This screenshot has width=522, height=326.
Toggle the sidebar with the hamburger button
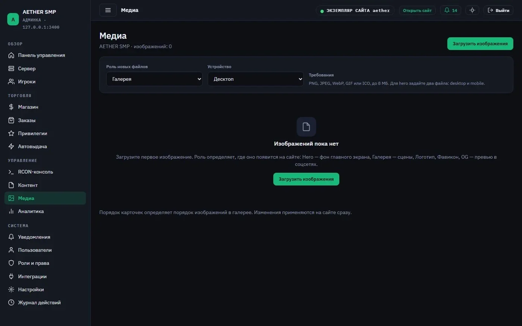108,10
